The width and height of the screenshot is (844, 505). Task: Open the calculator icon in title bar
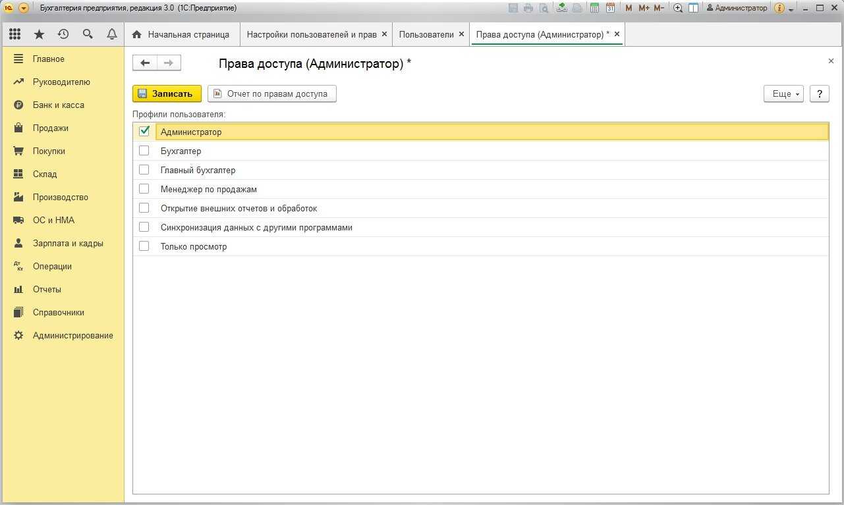(x=594, y=8)
